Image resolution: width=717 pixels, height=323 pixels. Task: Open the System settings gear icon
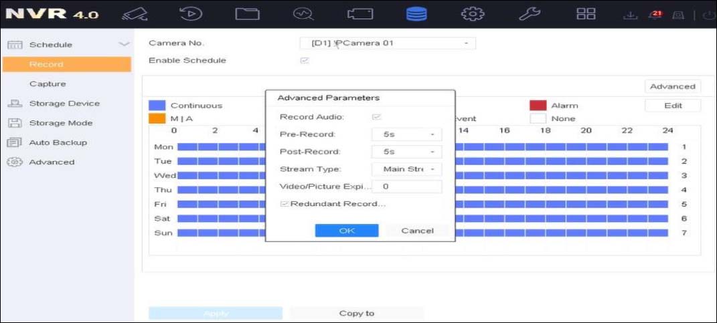tap(473, 14)
